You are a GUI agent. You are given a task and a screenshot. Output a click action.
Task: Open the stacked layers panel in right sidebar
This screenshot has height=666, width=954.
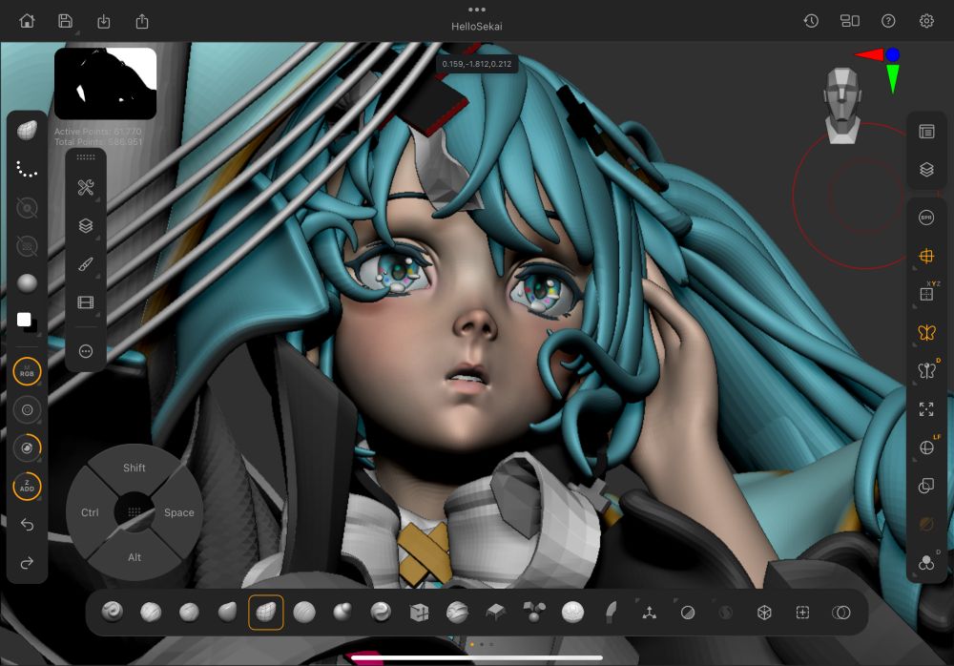[x=926, y=169]
